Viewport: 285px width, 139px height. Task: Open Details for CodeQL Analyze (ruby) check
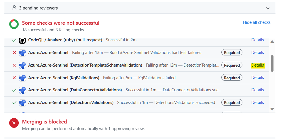point(257,40)
